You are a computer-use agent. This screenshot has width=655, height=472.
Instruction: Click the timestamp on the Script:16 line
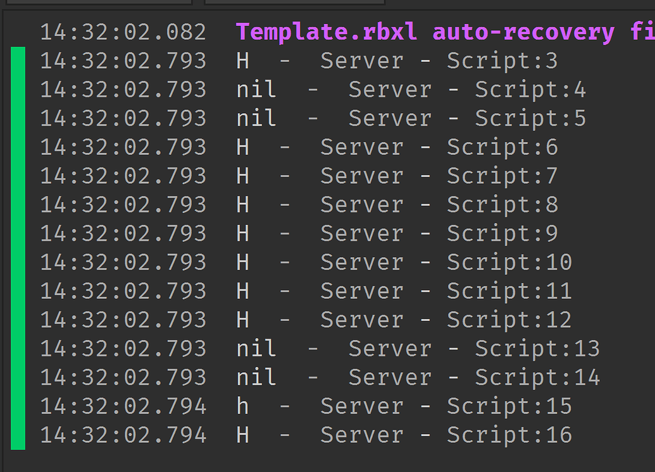click(x=123, y=435)
